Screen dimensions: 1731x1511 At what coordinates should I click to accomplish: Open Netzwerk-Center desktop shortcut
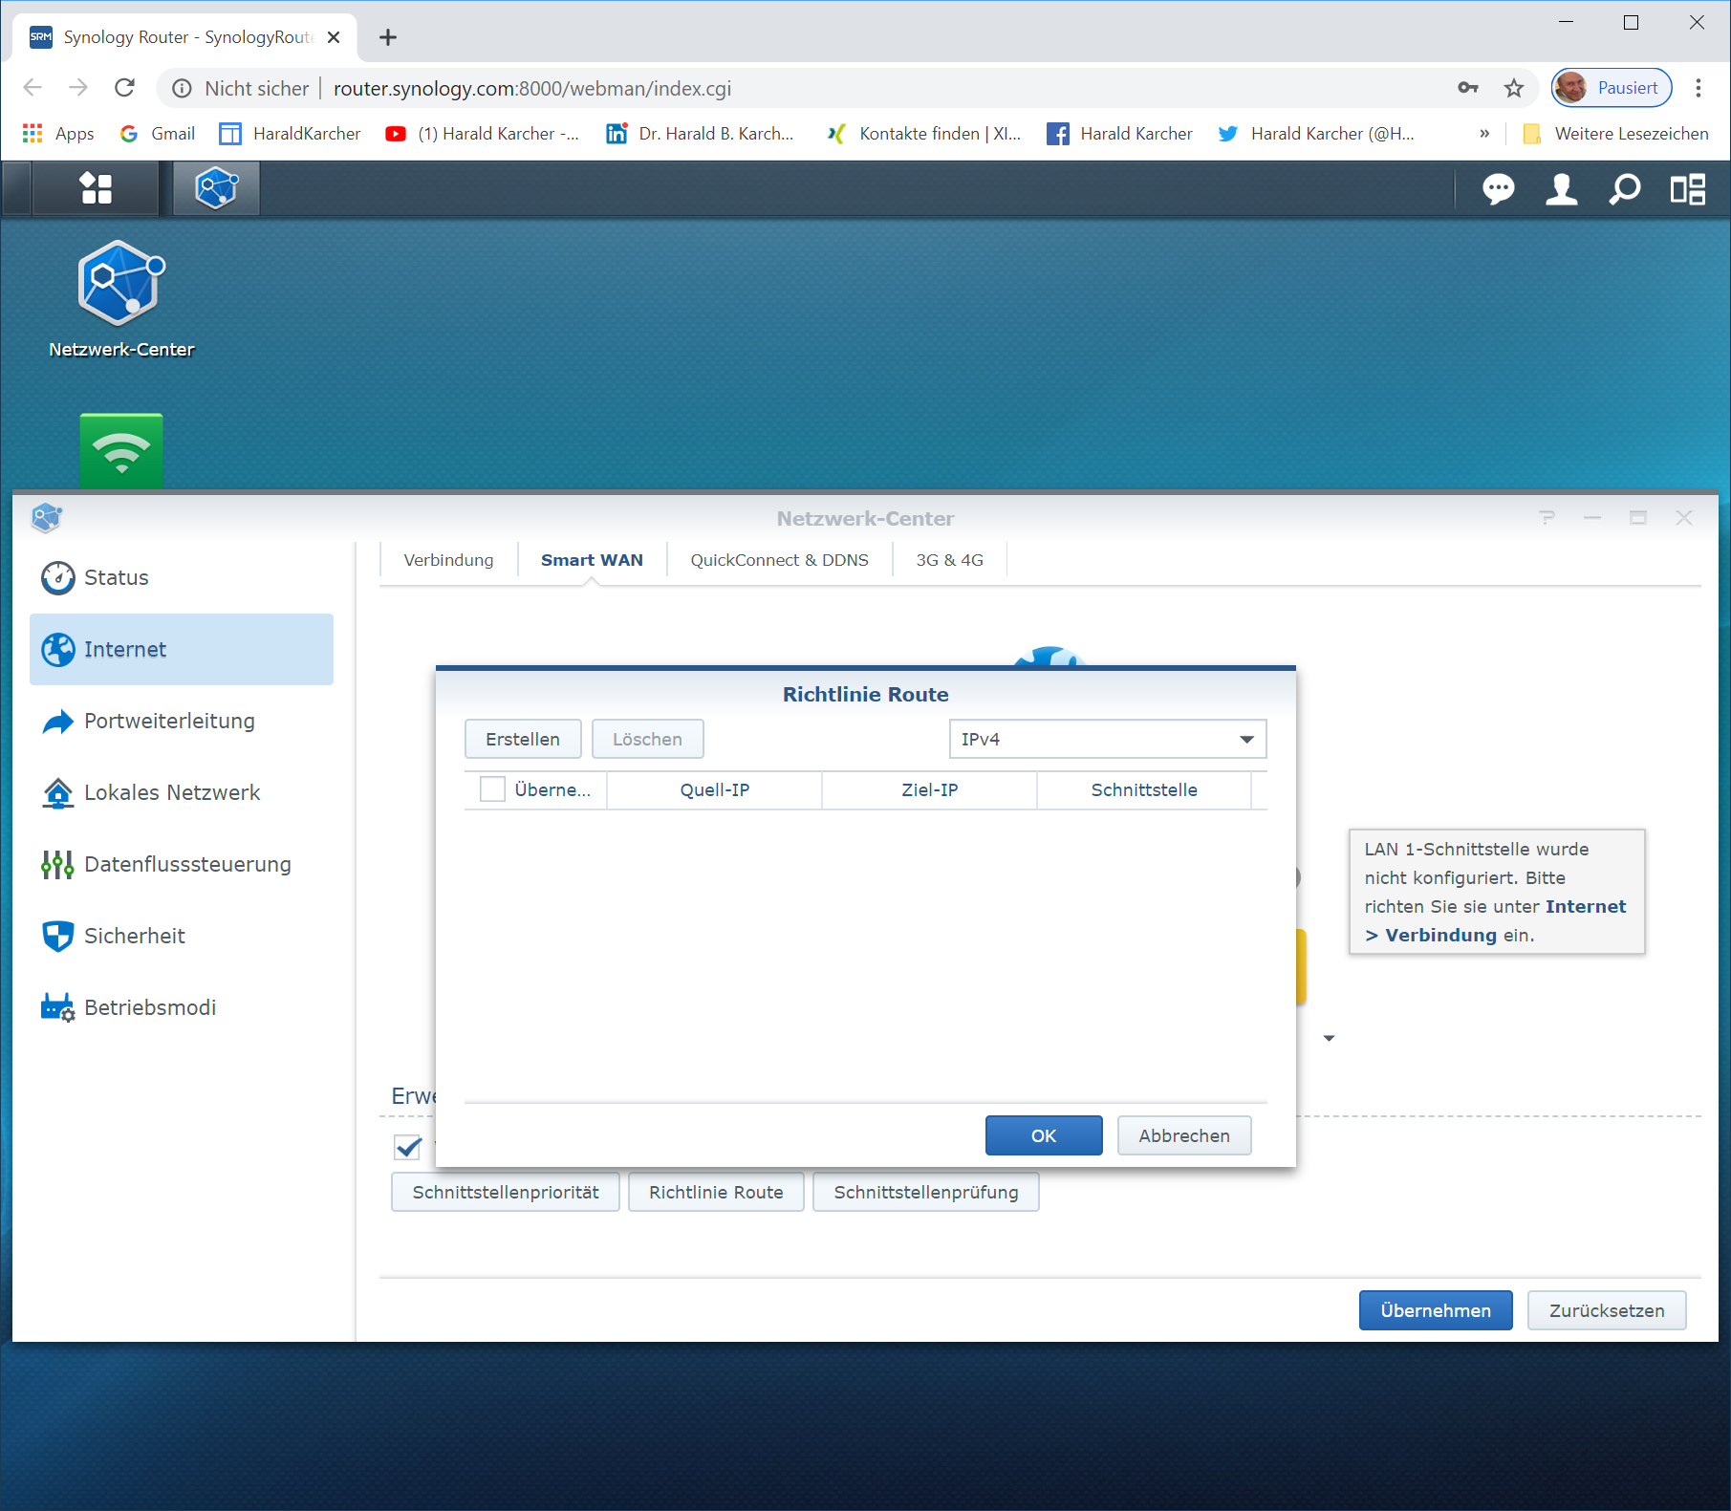tap(121, 298)
